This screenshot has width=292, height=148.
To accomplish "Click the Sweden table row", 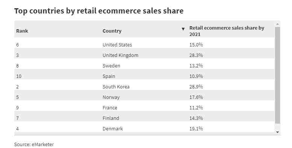I will (144, 66).
